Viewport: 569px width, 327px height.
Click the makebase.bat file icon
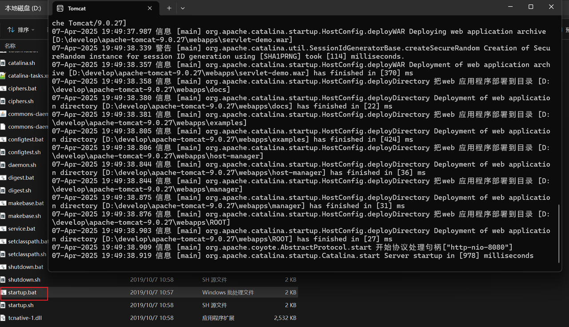pos(4,203)
